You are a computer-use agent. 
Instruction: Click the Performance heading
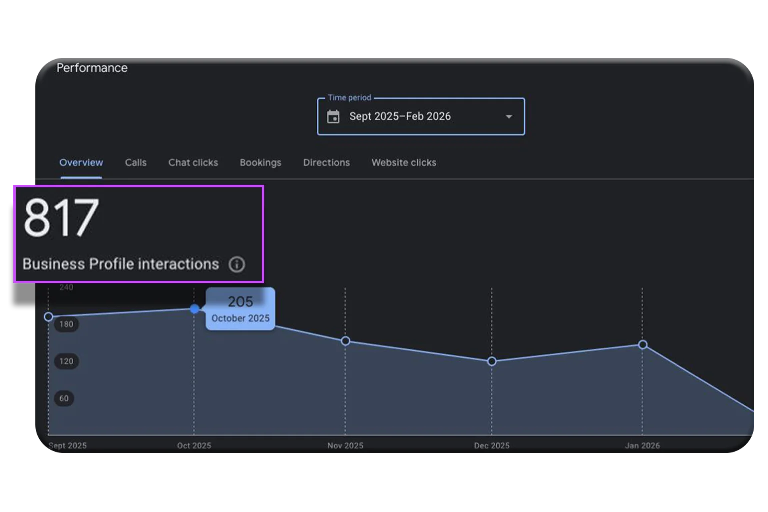92,68
